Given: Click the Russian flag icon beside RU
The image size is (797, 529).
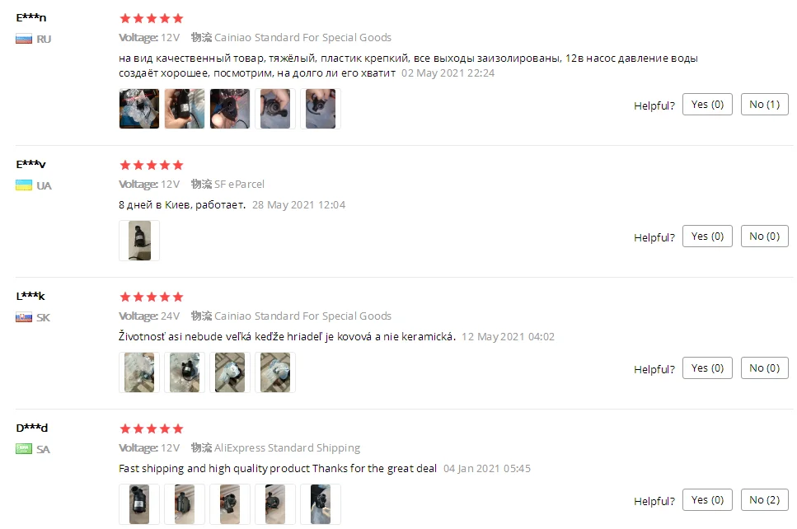Looking at the screenshot, I should (x=24, y=39).
